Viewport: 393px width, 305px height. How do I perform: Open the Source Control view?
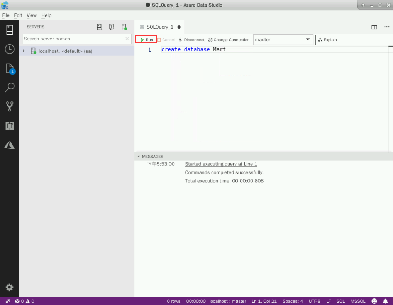click(9, 106)
